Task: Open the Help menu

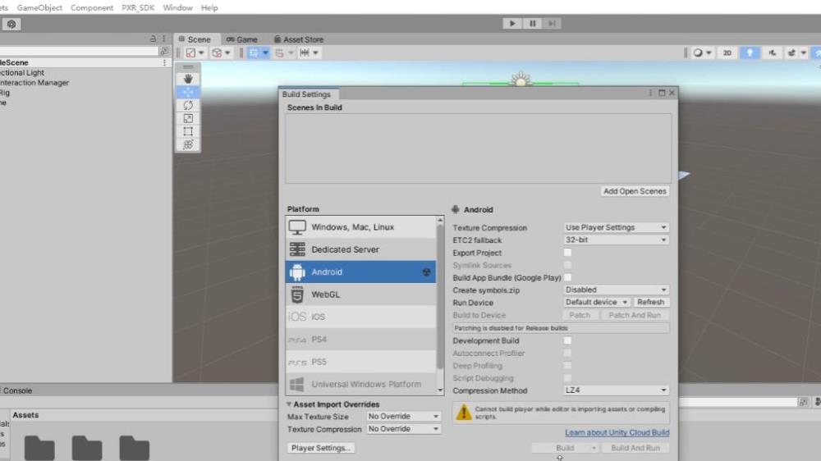Action: [x=209, y=8]
